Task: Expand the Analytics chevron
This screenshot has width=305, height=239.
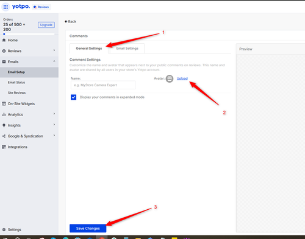Action: click(x=54, y=114)
